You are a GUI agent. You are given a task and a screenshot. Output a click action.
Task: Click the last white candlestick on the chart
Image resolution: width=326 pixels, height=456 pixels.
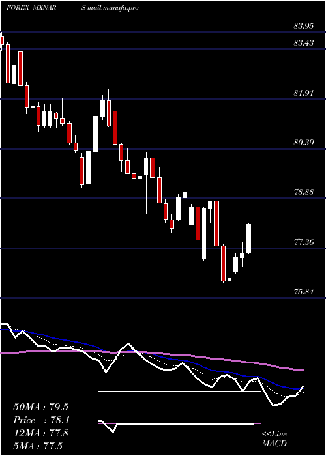(x=249, y=239)
